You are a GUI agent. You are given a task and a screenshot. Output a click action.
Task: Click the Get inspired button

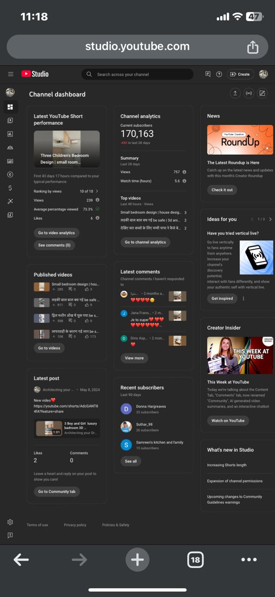222,298
